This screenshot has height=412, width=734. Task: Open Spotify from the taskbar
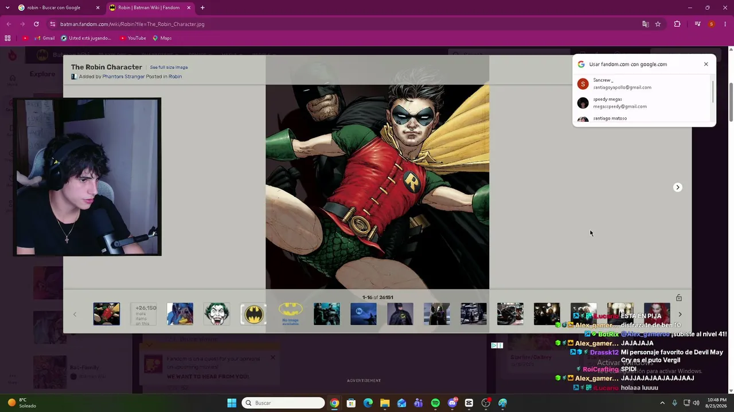pos(435,403)
